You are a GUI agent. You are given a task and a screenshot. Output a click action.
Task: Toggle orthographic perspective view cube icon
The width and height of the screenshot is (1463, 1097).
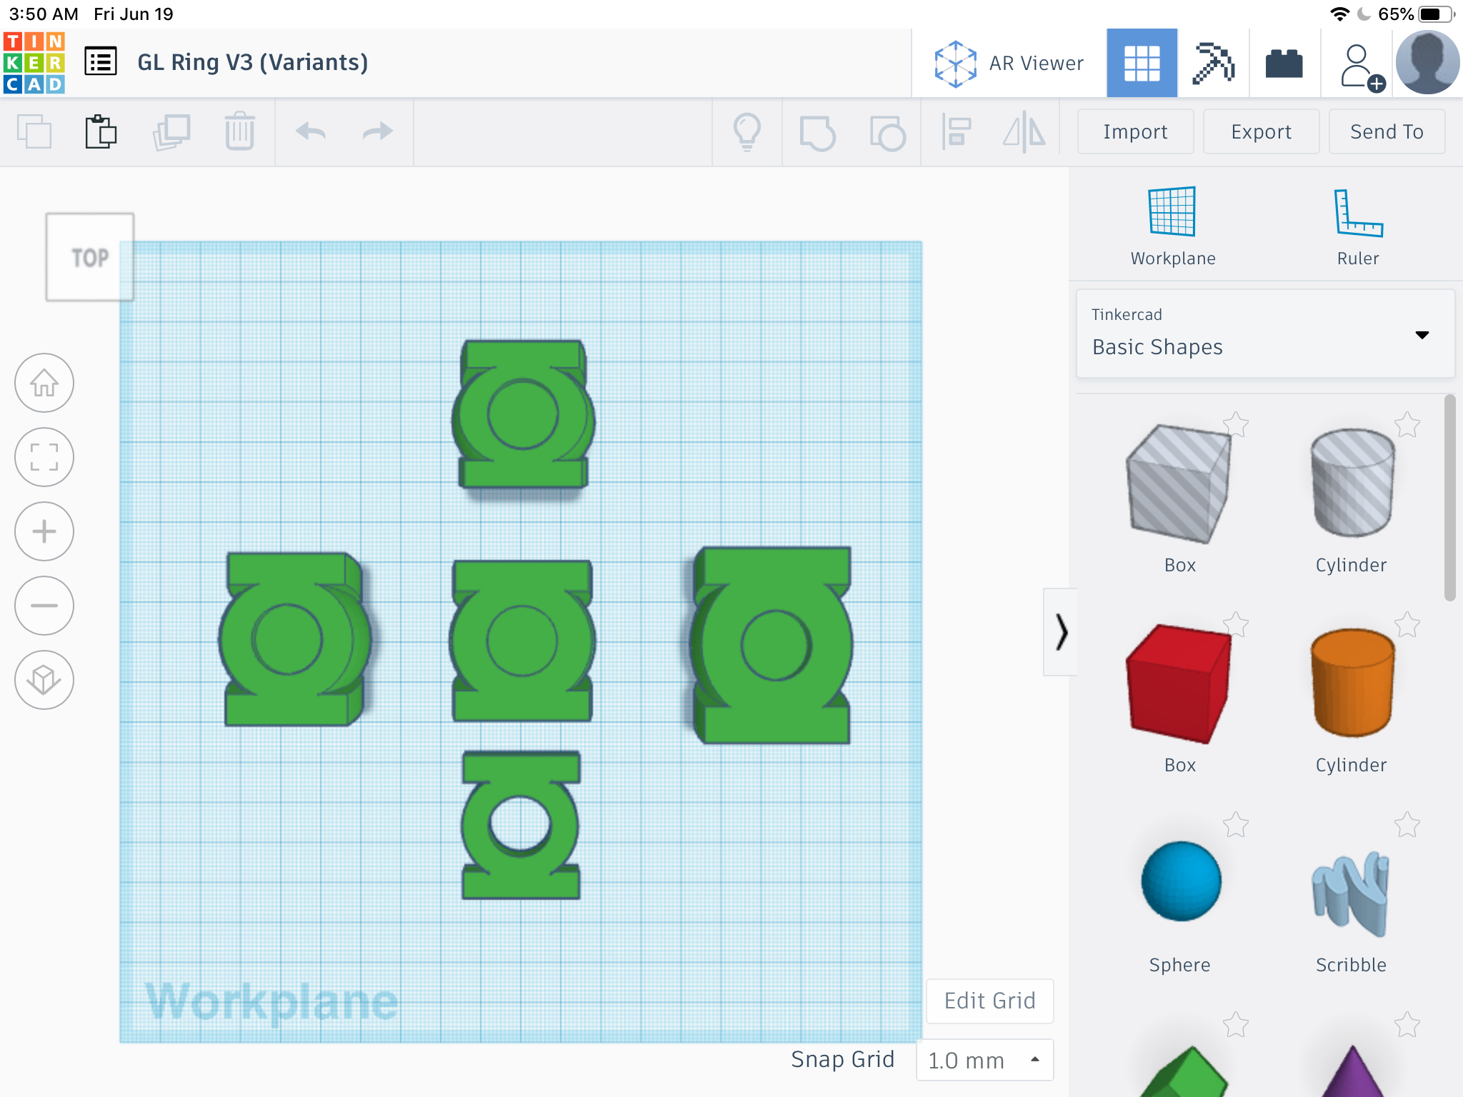click(x=44, y=680)
